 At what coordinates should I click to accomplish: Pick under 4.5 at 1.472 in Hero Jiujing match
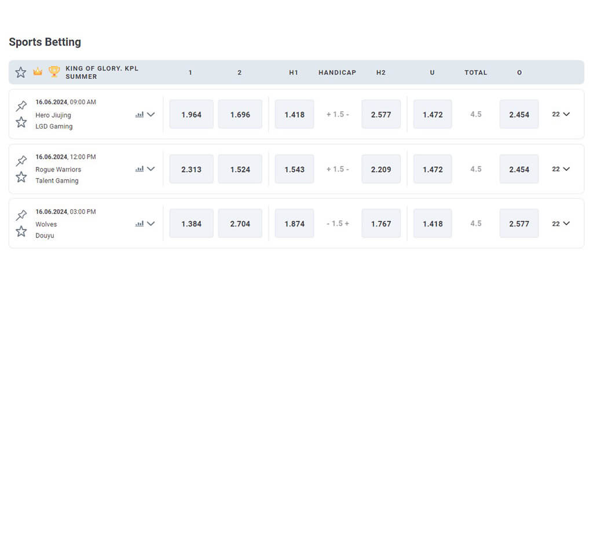(433, 114)
